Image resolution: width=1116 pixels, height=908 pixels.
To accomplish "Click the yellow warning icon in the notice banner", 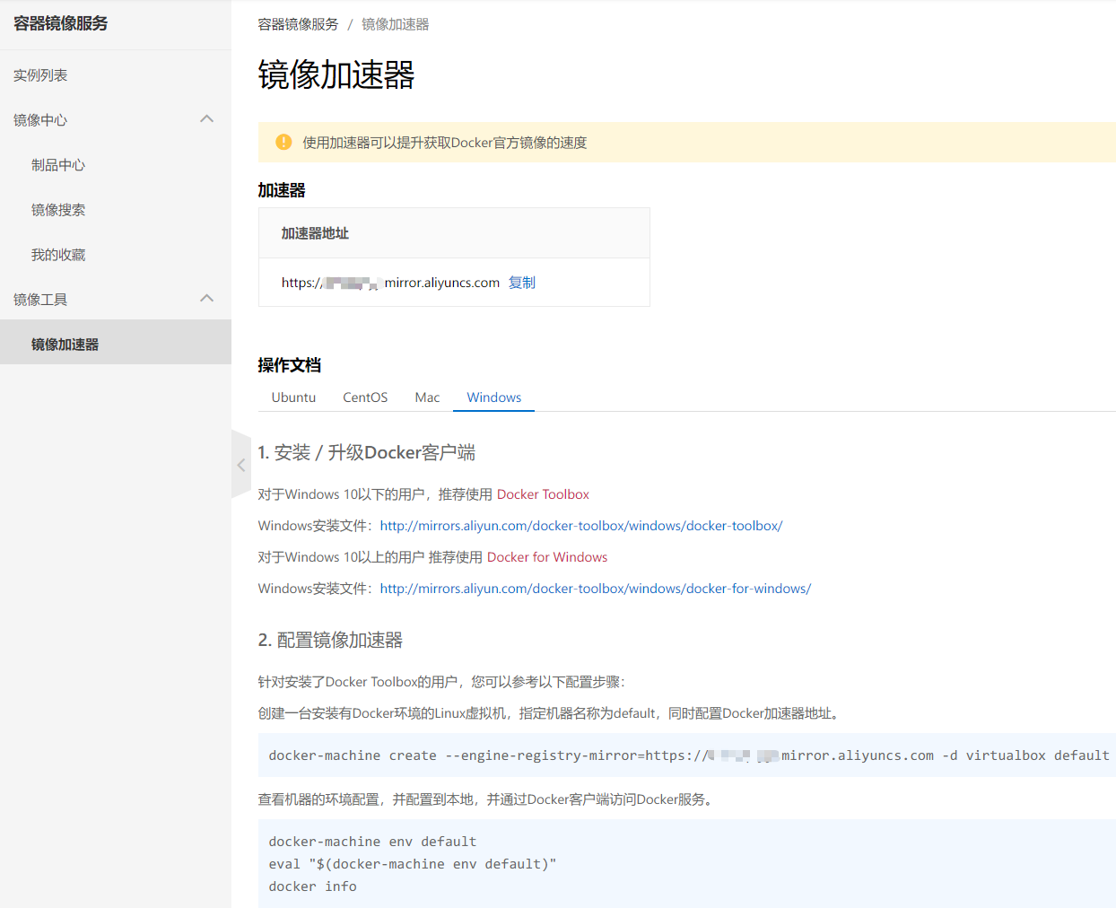I will pyautogui.click(x=283, y=142).
